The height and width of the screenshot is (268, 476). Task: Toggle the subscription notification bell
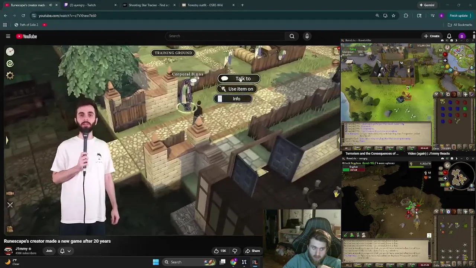(62, 251)
